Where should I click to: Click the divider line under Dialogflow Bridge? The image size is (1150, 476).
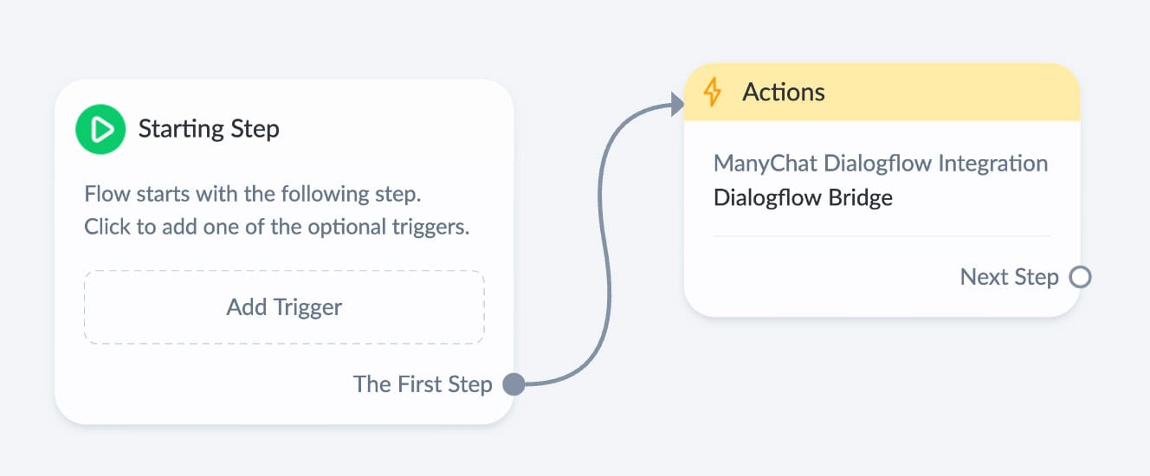pos(882,235)
